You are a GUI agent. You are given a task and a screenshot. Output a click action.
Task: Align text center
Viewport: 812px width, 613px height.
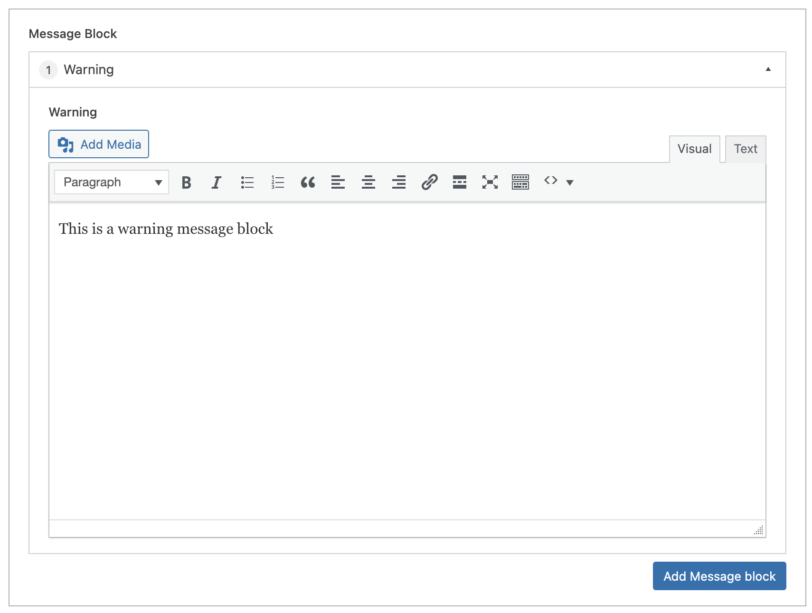(368, 182)
